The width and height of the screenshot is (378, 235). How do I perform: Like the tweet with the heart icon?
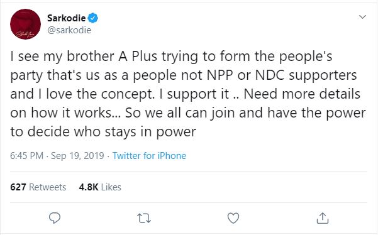coord(233,218)
